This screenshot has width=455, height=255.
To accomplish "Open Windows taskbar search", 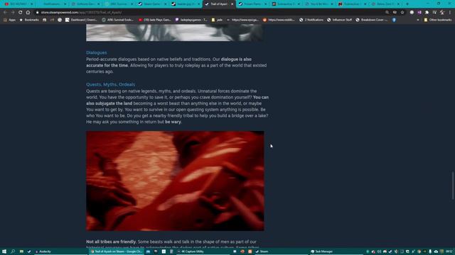I will pos(13,251).
